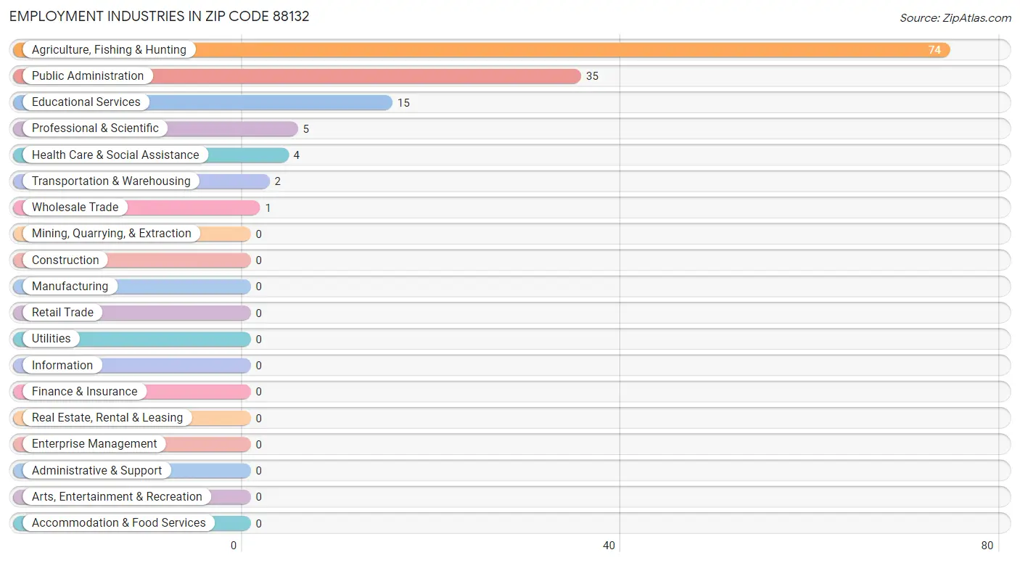This screenshot has width=1020, height=563.
Task: Select Arts, Entertainment & Recreation label
Action: point(117,497)
